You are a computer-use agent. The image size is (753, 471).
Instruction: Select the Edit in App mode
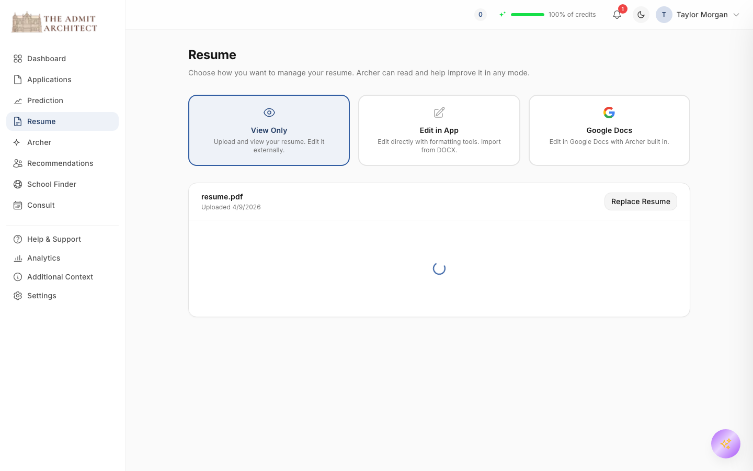(439, 130)
